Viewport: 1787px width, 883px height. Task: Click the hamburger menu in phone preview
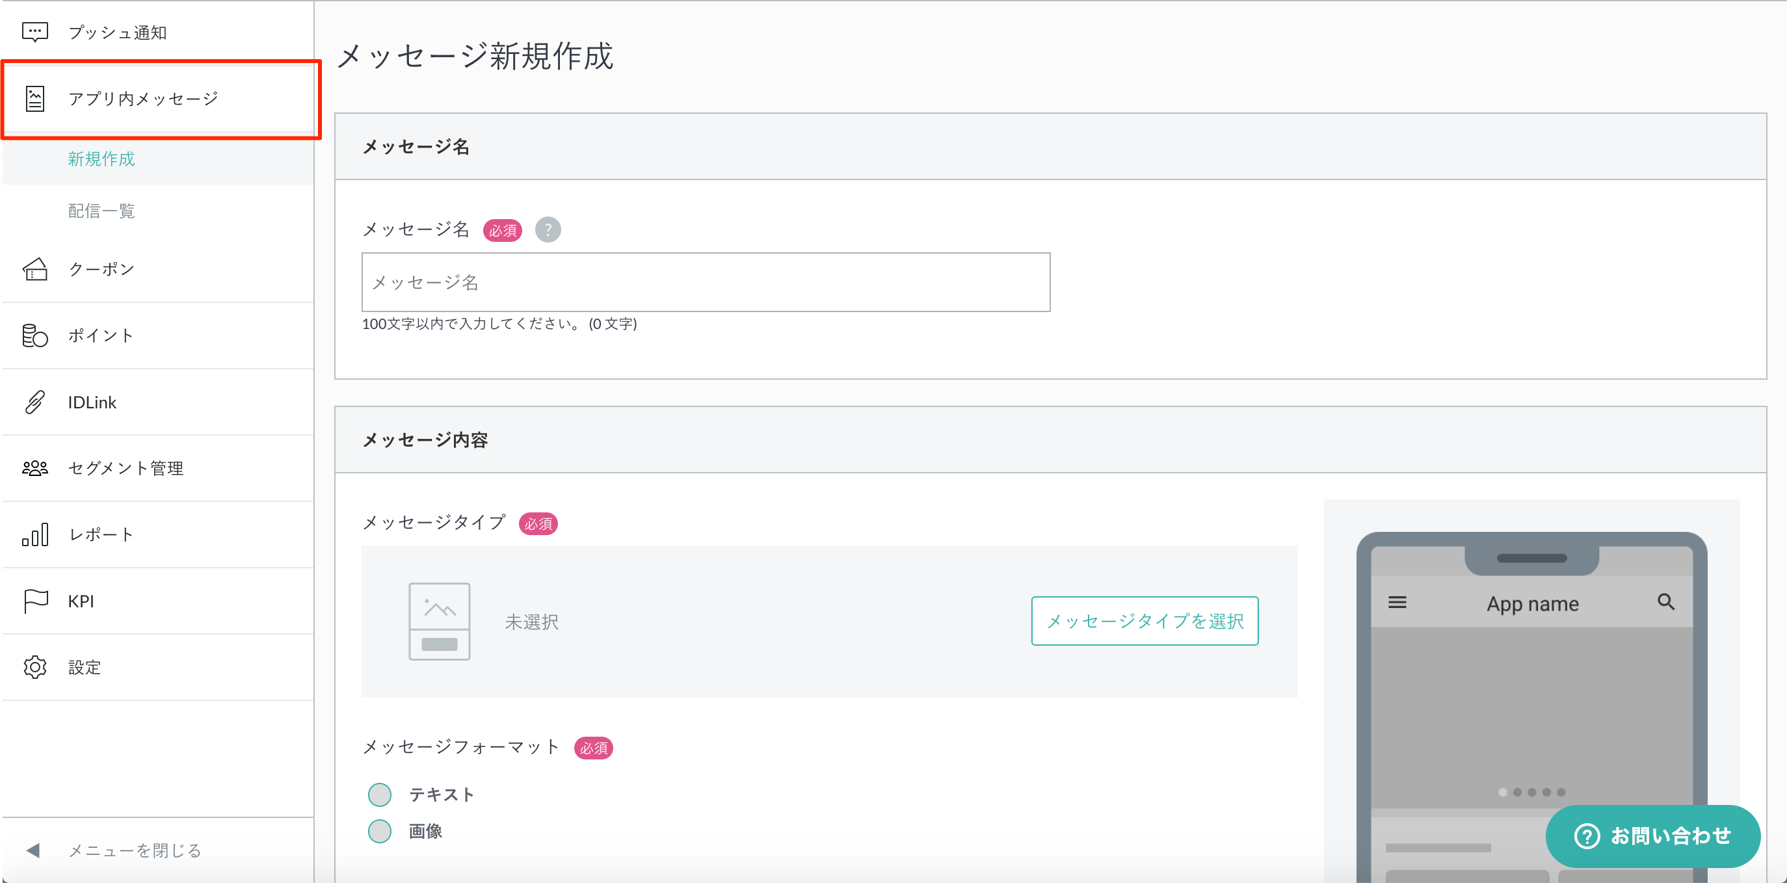pyautogui.click(x=1397, y=603)
